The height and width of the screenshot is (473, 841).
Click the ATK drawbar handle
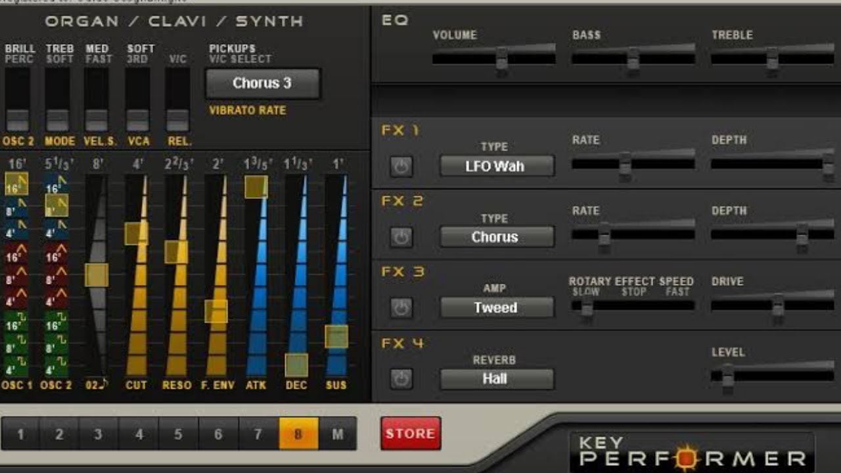coord(256,187)
